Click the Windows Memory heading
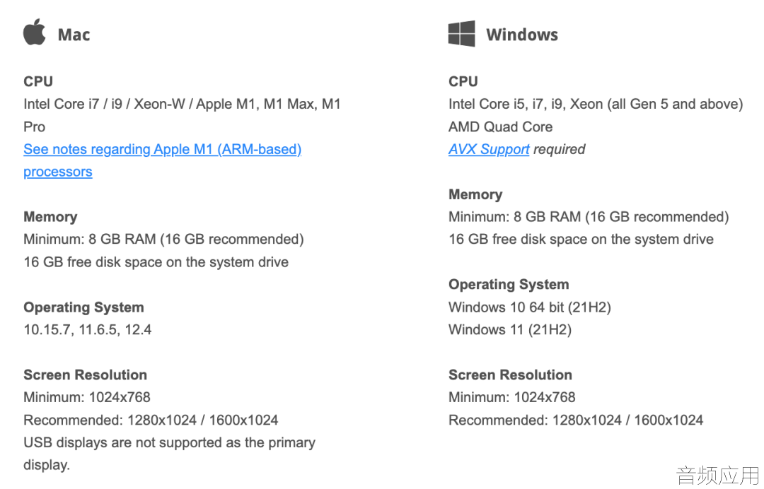The height and width of the screenshot is (489, 764). point(475,194)
